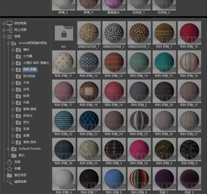Select the pink 布料 织物_30 material
Image resolution: width=207 pixels, height=194 pixels.
[x=139, y=150]
